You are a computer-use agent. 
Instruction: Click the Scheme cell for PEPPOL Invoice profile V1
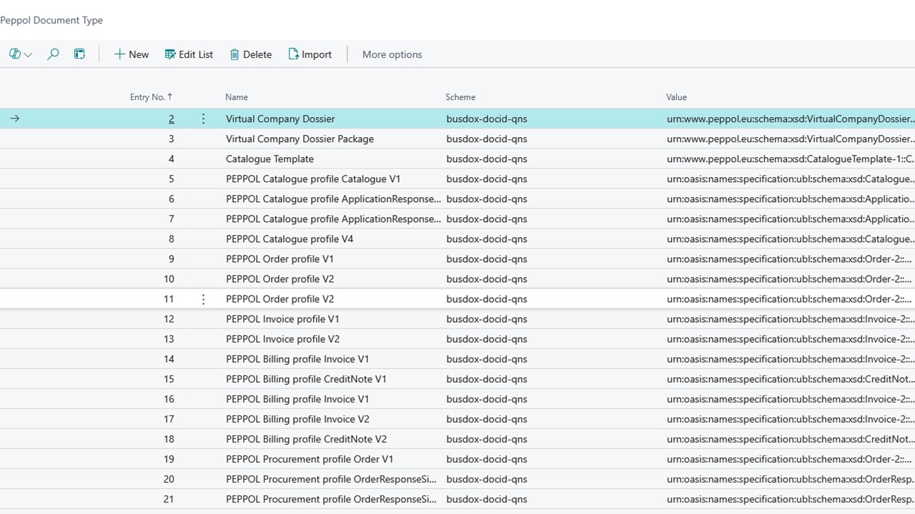(x=487, y=319)
